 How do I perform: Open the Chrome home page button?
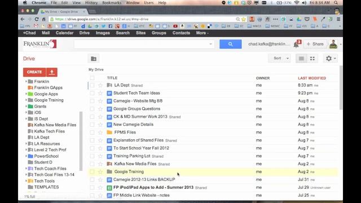[x=44, y=19]
